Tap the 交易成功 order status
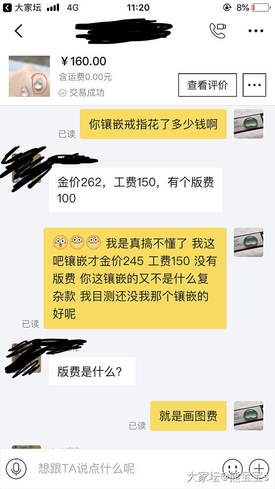The height and width of the screenshot is (489, 275). pyautogui.click(x=82, y=93)
